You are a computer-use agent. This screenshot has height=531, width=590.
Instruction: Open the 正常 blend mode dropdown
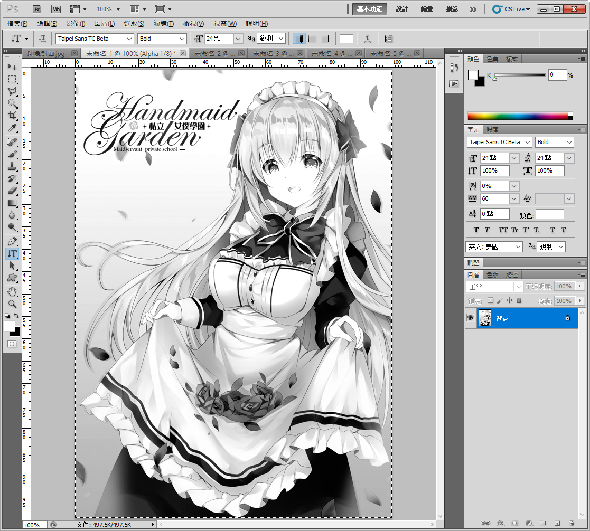pyautogui.click(x=494, y=287)
